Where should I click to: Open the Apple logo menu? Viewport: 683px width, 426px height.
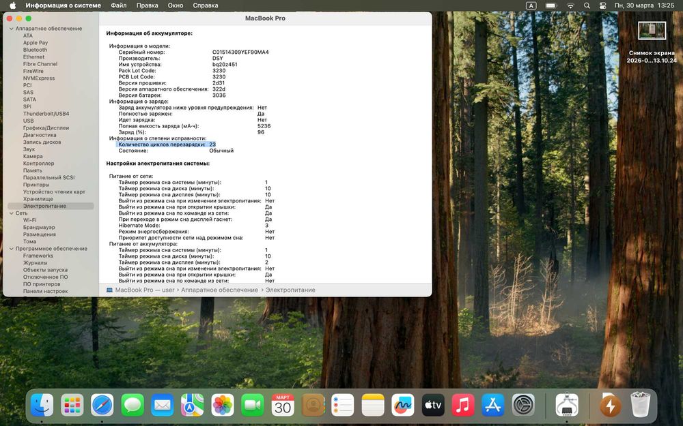click(x=12, y=5)
